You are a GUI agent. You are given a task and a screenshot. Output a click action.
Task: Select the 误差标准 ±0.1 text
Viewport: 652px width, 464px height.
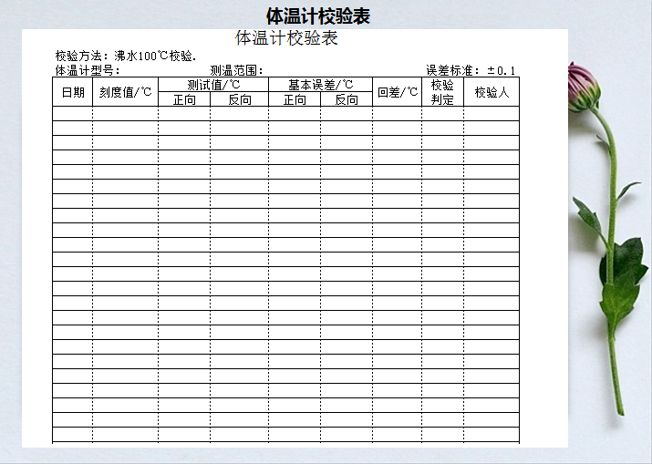pos(471,70)
